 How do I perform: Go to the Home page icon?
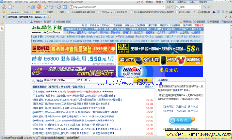coord(45,7)
